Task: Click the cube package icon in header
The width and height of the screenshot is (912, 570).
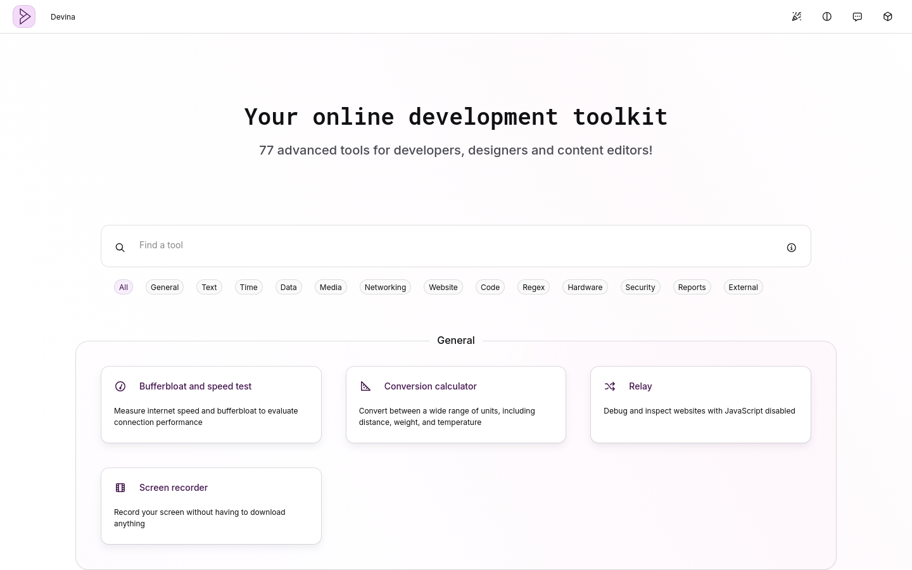Action: pyautogui.click(x=888, y=16)
